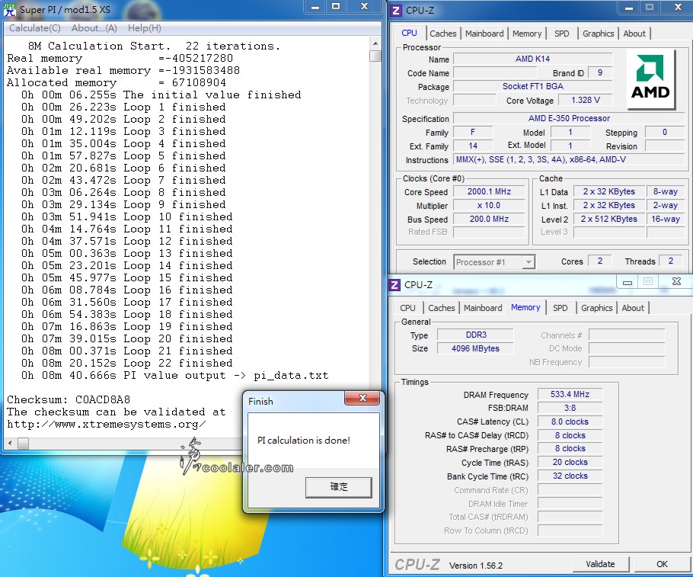The image size is (693, 577).
Task: Minimize the Super PI window
Action: [x=315, y=7]
